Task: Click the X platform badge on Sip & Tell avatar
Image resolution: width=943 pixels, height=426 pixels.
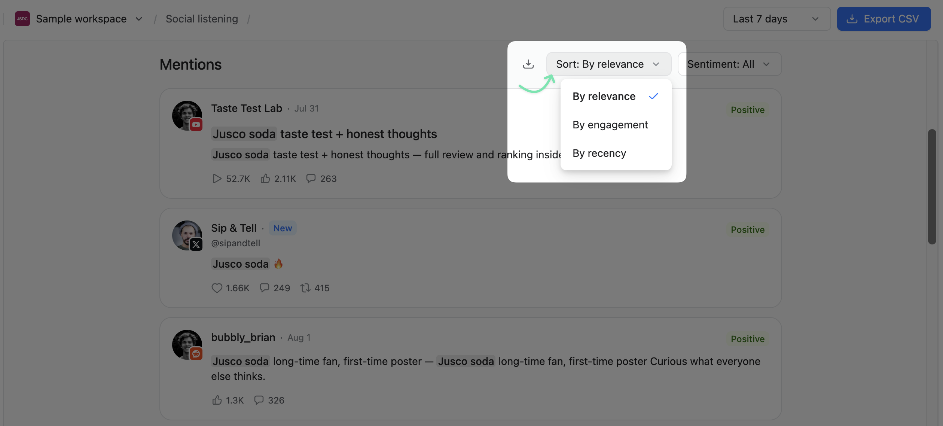Action: click(196, 244)
